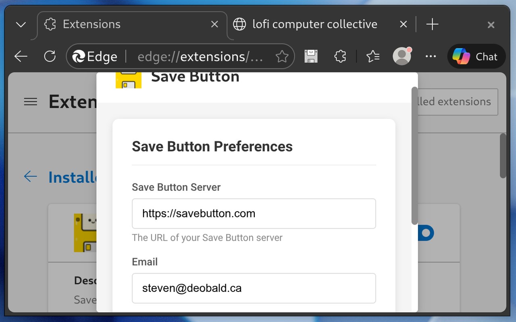Click the Save Button extension toolbar icon
The height and width of the screenshot is (322, 516).
(x=311, y=57)
